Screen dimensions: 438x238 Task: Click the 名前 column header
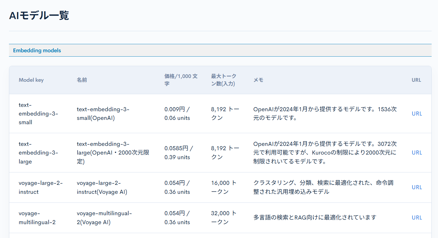(x=82, y=80)
